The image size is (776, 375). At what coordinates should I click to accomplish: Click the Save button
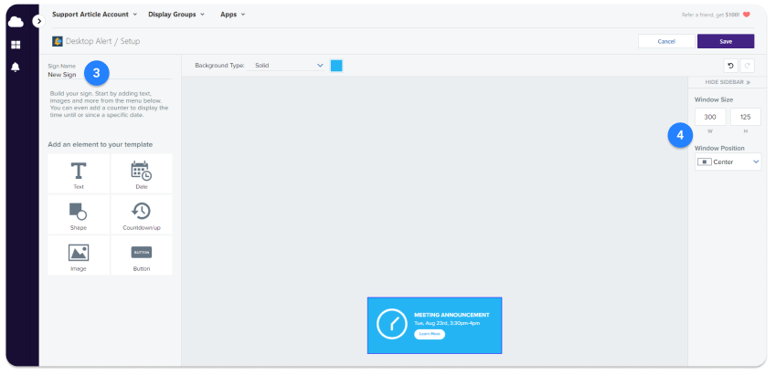coord(726,41)
